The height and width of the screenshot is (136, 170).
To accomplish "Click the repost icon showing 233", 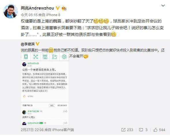I will 123,130.
